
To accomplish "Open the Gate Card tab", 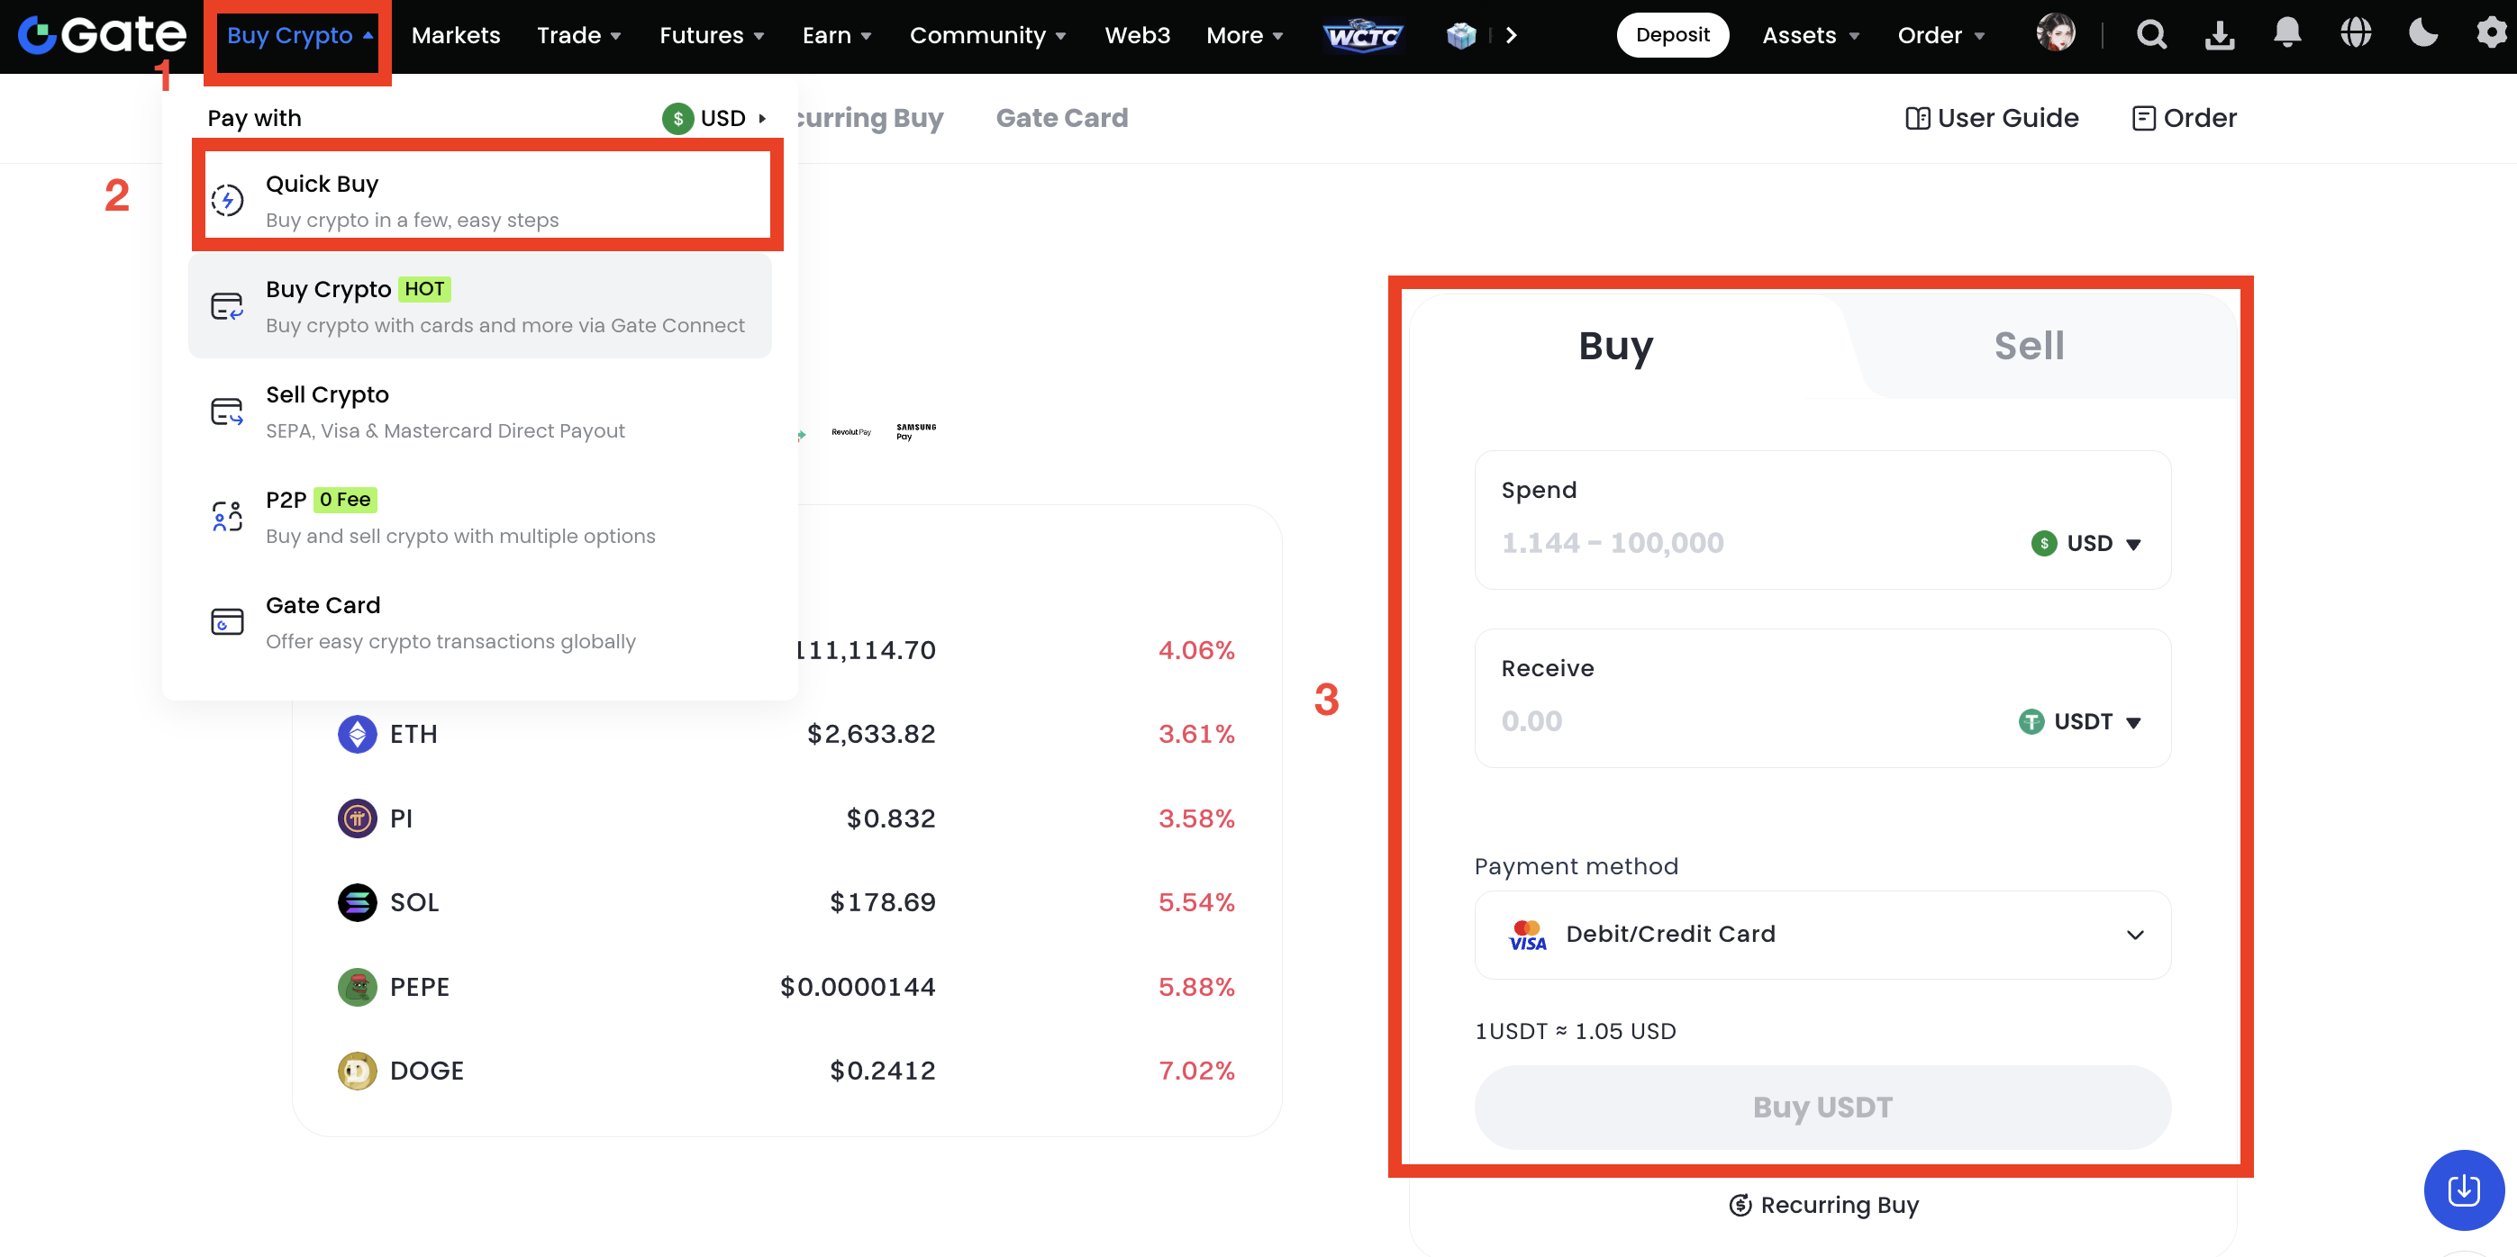I will [x=1061, y=118].
